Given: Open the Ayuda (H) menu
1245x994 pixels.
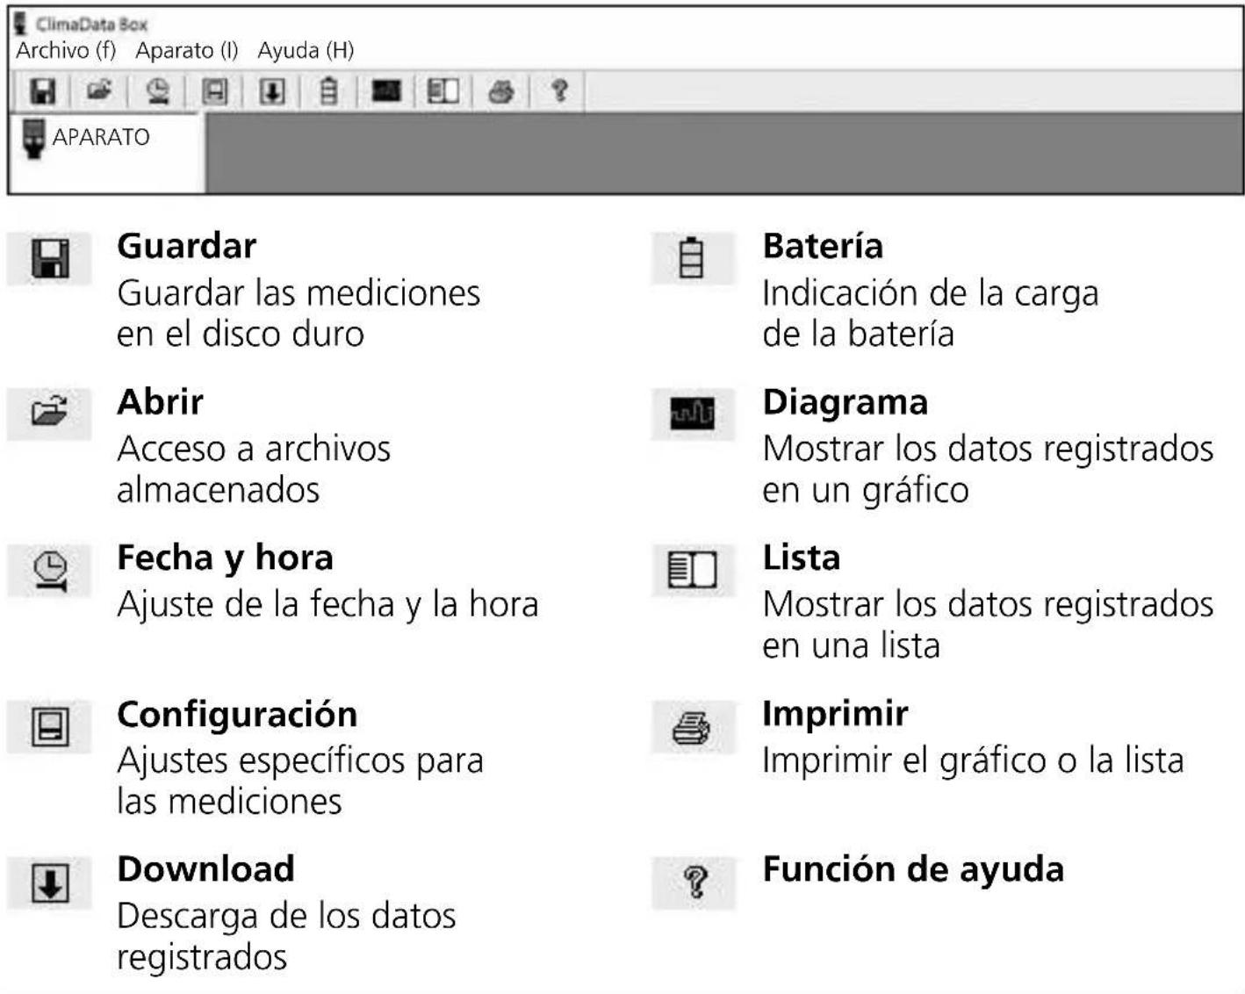Looking at the screenshot, I should pos(306,50).
